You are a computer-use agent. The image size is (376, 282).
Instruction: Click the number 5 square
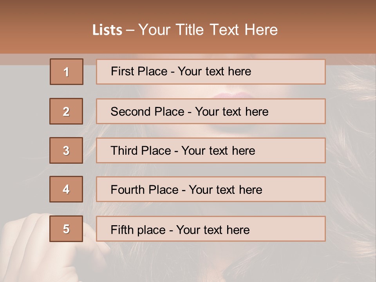[x=66, y=229]
